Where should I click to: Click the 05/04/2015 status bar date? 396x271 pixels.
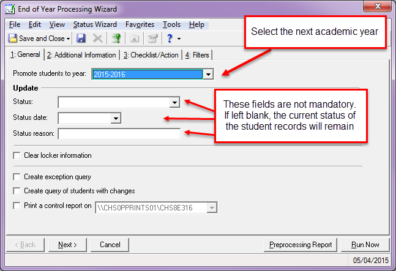pyautogui.click(x=370, y=261)
